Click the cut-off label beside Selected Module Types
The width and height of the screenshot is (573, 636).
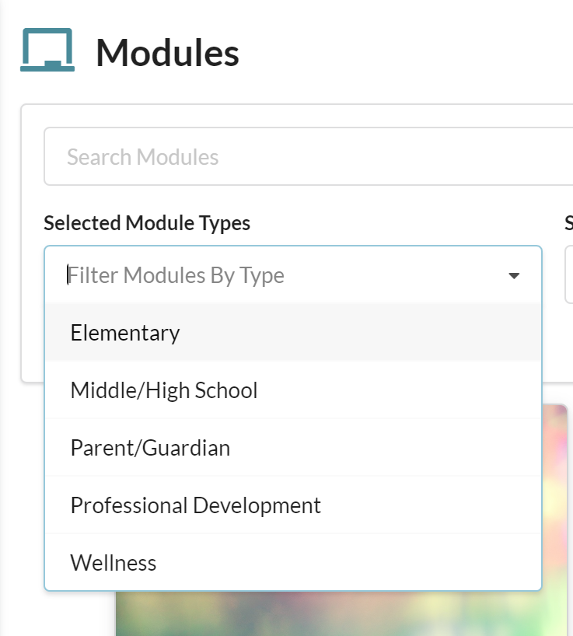coord(569,223)
